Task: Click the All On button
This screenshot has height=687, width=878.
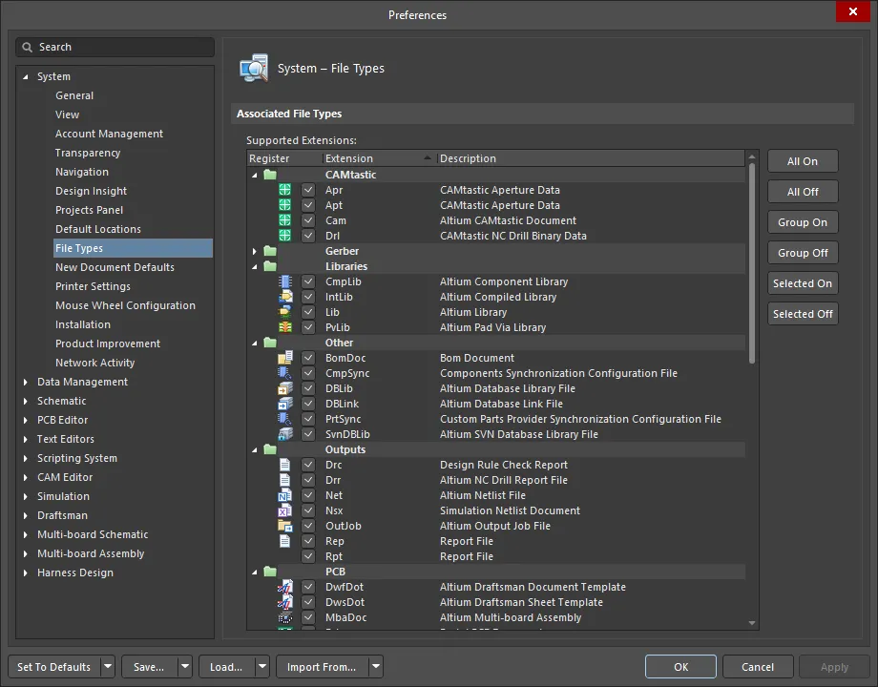Action: click(x=803, y=161)
